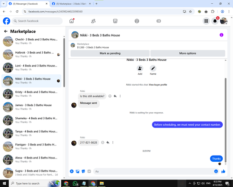Open the Shameka conversation
Image resolution: width=233 pixels, height=187 pixels.
click(x=31, y=120)
